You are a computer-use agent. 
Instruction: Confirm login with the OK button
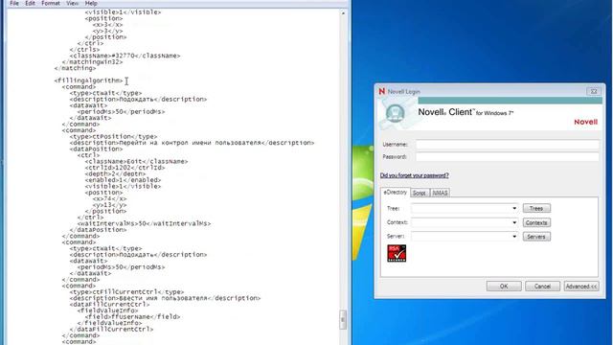point(504,287)
